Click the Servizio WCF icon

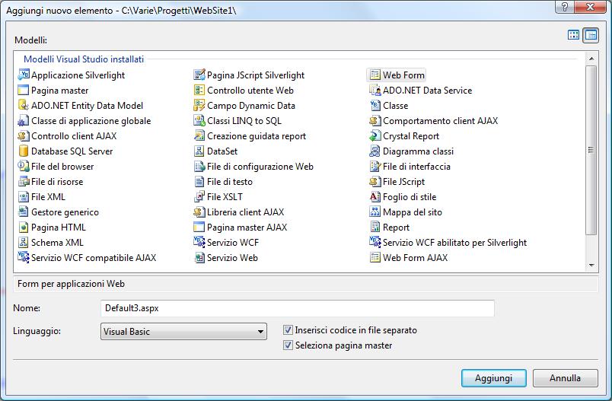pyautogui.click(x=199, y=242)
